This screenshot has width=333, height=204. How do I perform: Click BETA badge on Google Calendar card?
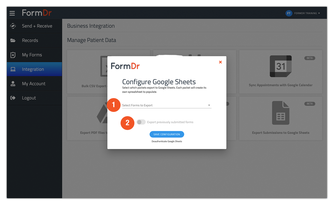pyautogui.click(x=310, y=58)
